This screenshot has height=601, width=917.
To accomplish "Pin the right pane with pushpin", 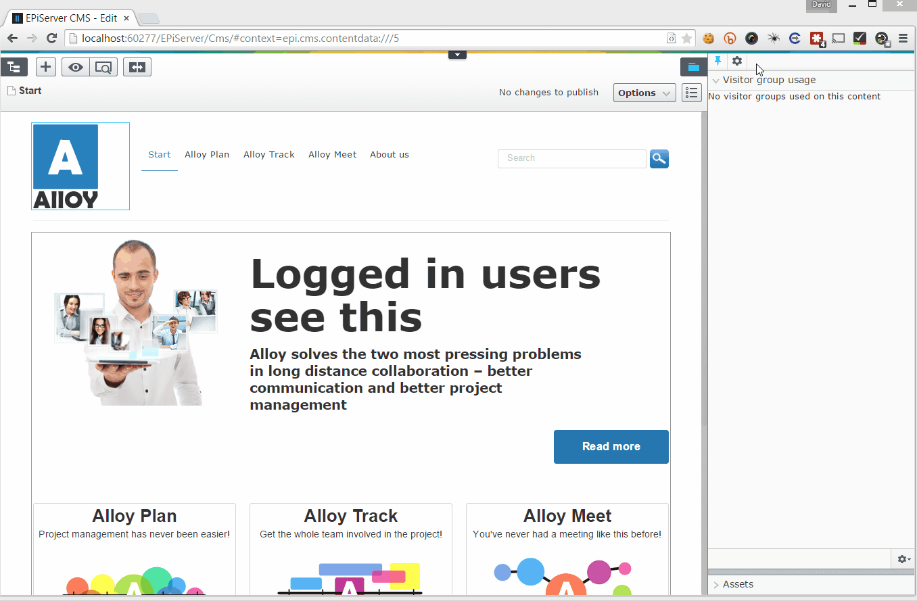I will tap(718, 62).
